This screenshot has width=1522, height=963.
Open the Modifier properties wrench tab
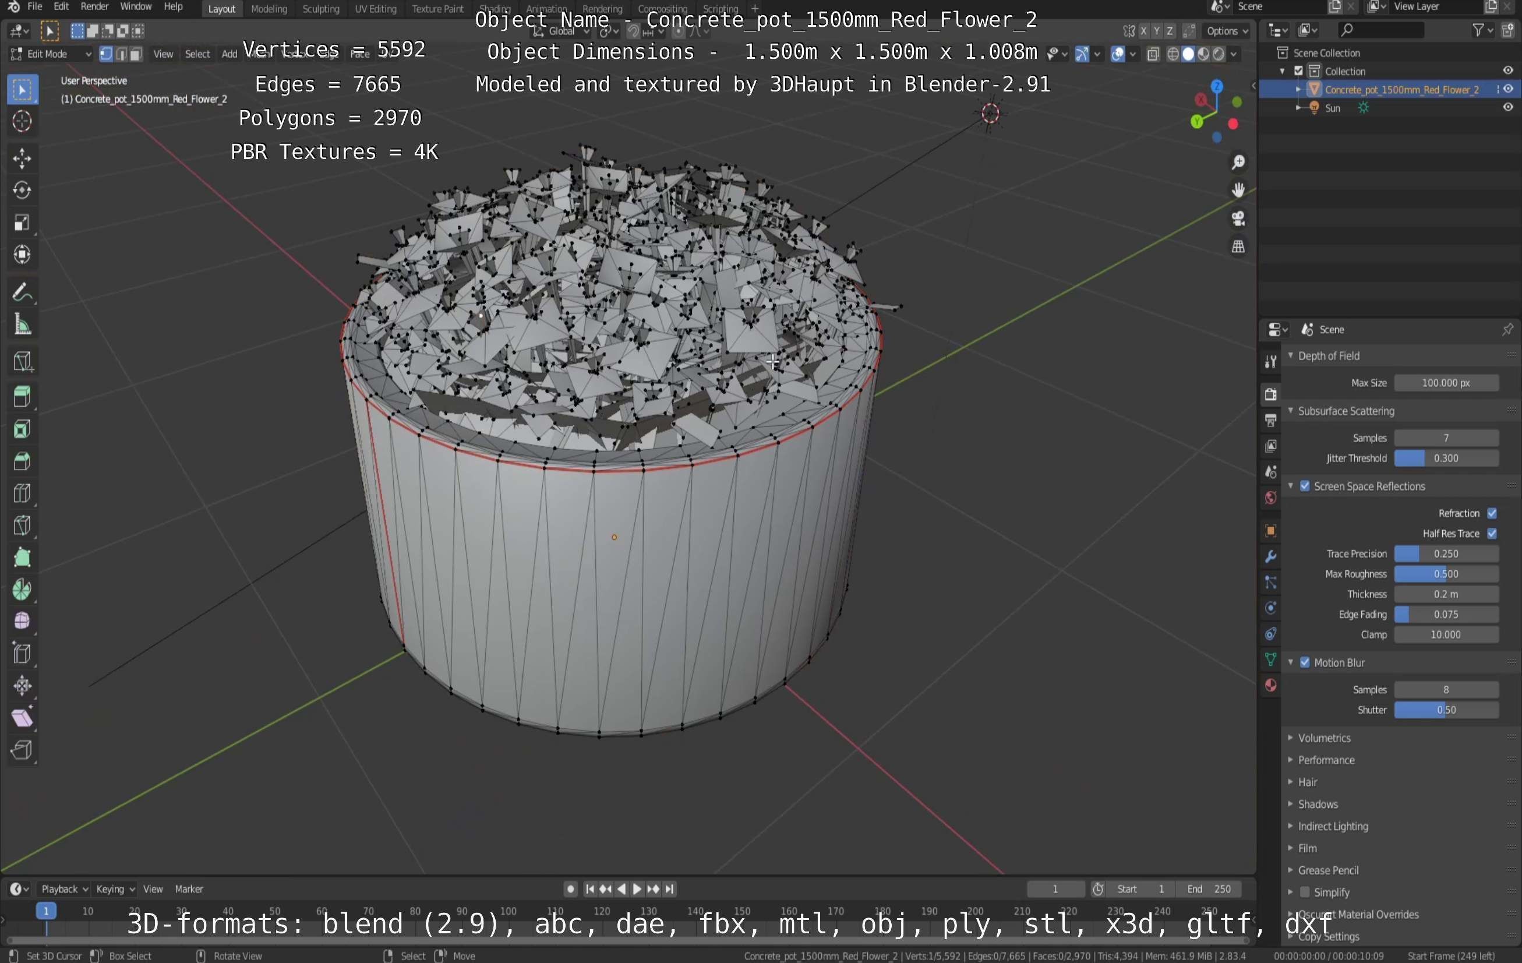point(1270,556)
